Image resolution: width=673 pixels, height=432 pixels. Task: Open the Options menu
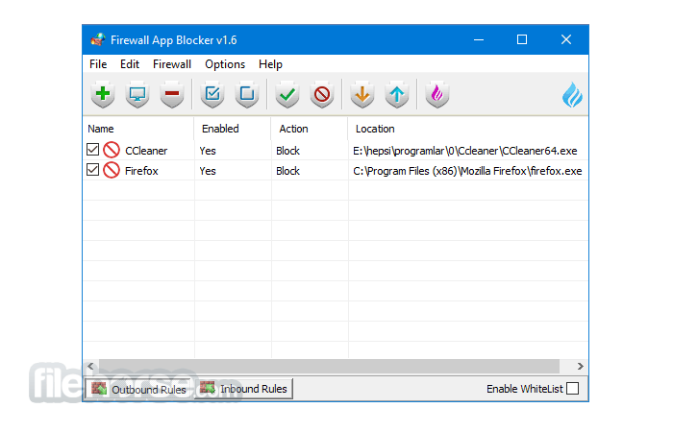pos(225,64)
